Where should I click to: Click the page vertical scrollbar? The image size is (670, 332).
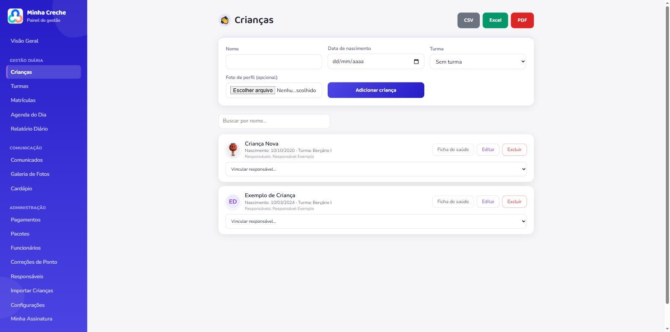click(x=667, y=155)
